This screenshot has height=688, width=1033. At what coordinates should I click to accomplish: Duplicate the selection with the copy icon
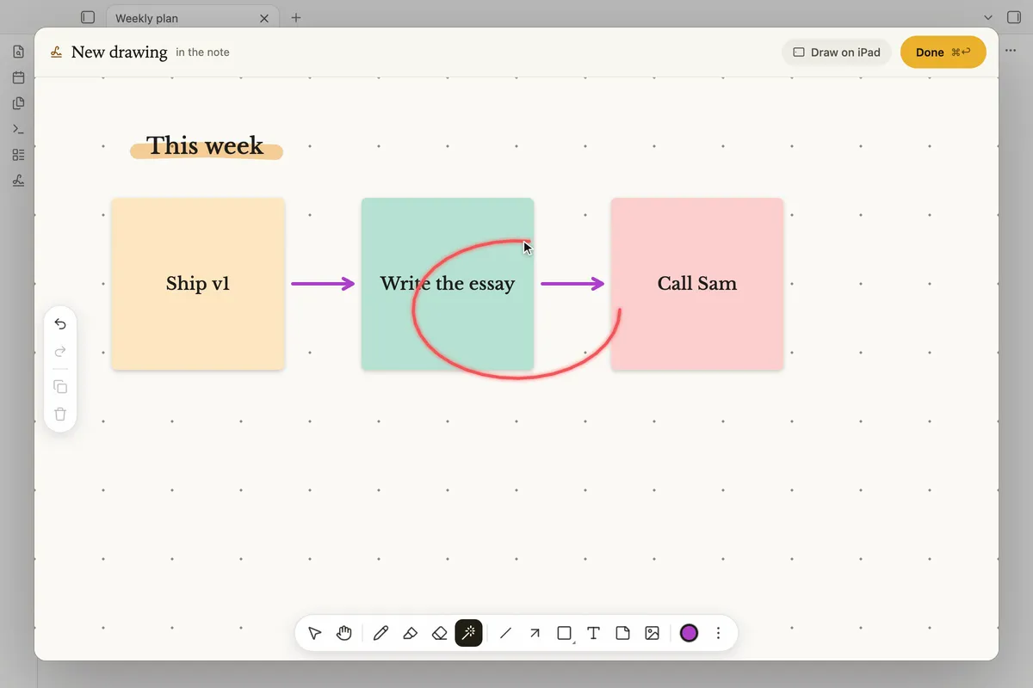[x=60, y=387]
